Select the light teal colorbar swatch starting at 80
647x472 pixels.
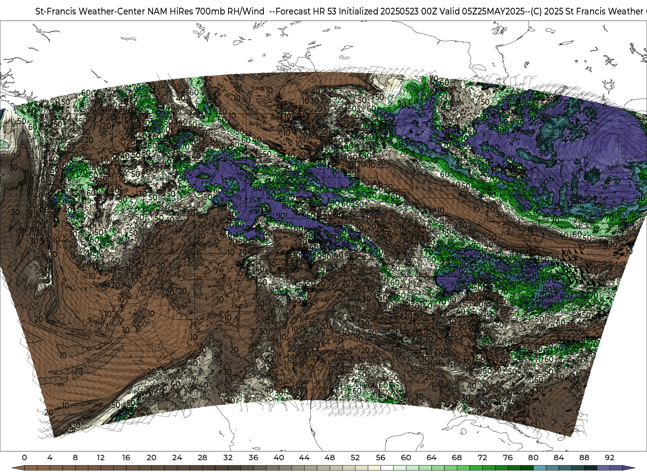540,468
